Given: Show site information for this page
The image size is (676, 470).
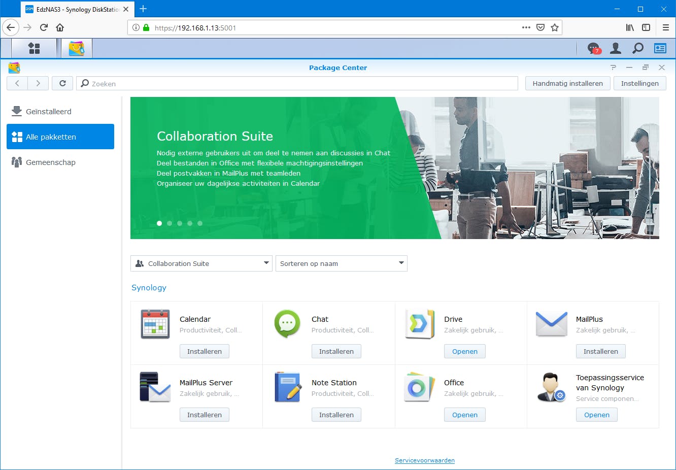Looking at the screenshot, I should pyautogui.click(x=136, y=27).
